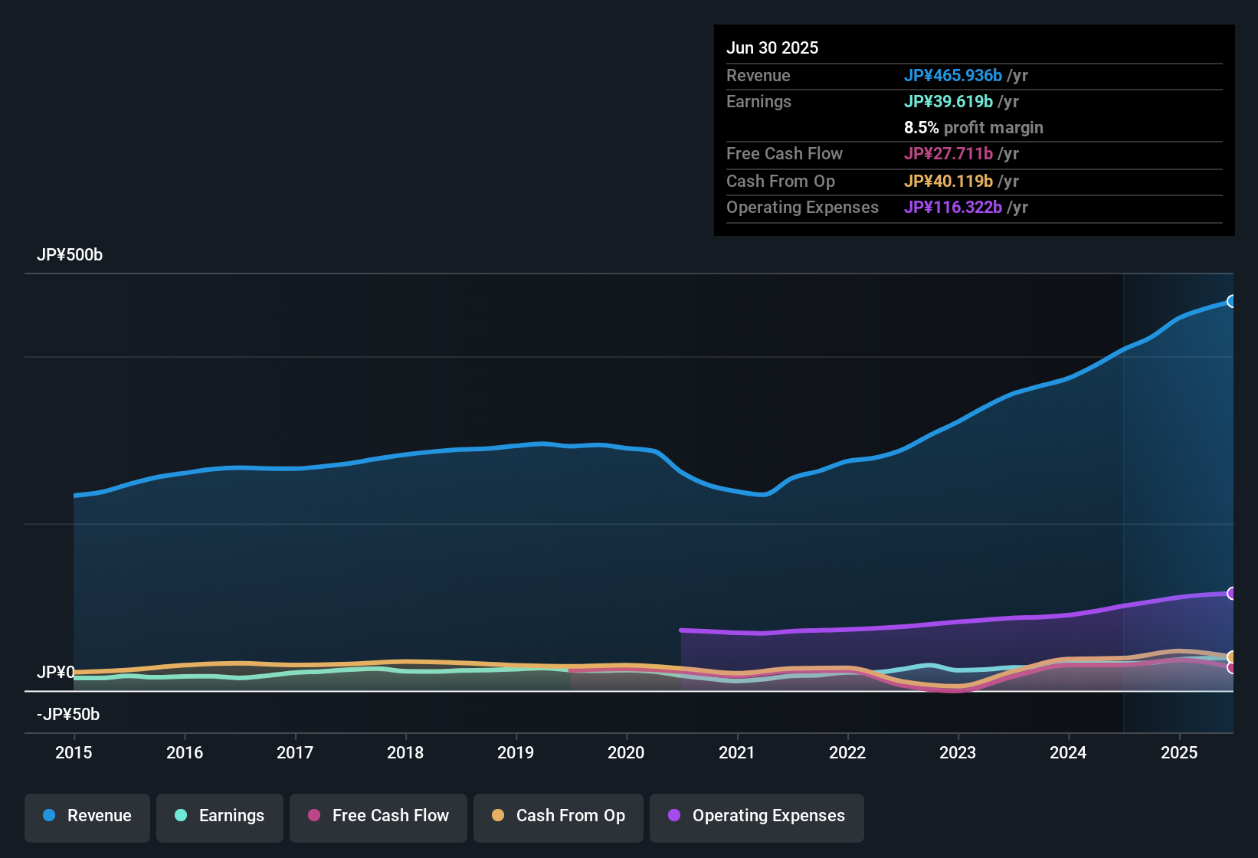Toggle the Operating Expenses series
This screenshot has width=1258, height=858.
coord(757,816)
